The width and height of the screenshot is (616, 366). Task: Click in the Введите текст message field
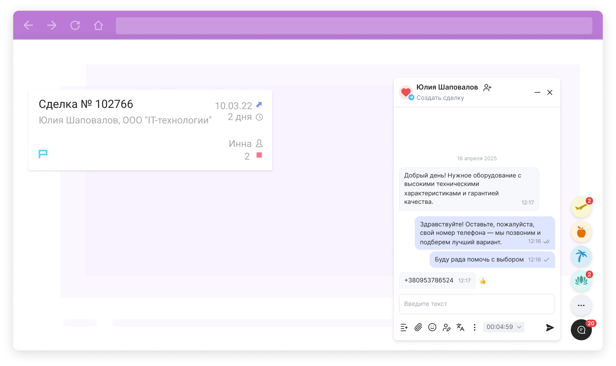477,304
